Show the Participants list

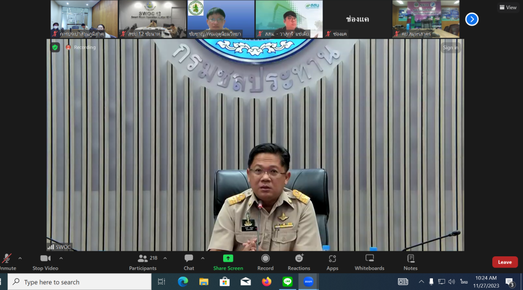pyautogui.click(x=143, y=262)
